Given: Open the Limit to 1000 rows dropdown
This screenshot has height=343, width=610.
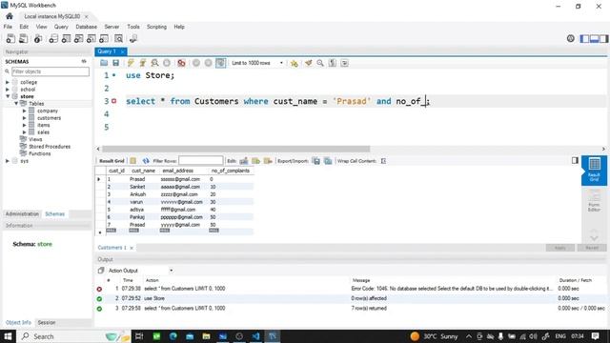Looking at the screenshot, I should point(257,63).
